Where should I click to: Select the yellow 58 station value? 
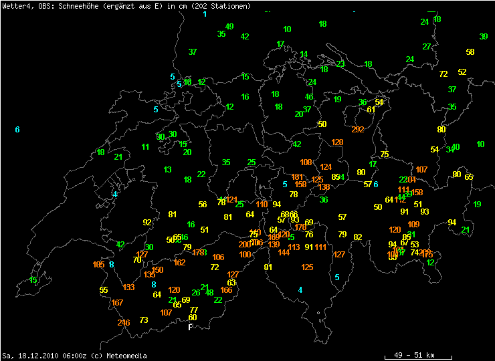tap(470, 52)
